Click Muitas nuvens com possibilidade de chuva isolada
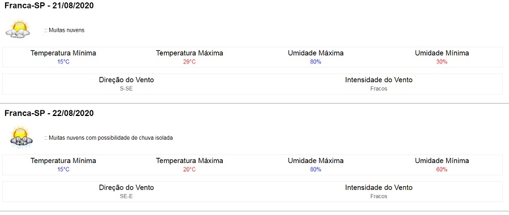This screenshot has width=509, height=215. tap(109, 137)
